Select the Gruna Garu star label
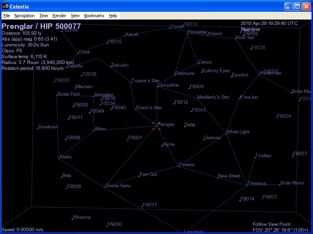This screenshot has width=313, height=234. pyautogui.click(x=118, y=186)
